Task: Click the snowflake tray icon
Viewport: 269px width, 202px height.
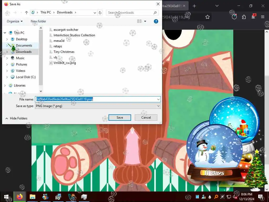Action: (222, 197)
